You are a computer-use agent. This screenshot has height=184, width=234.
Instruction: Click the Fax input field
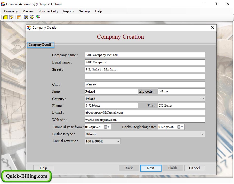pyautogui.click(x=181, y=106)
